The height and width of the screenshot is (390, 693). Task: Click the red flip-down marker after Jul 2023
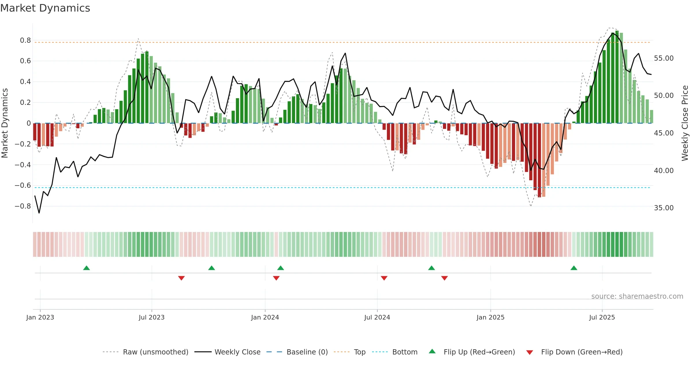coord(181,278)
